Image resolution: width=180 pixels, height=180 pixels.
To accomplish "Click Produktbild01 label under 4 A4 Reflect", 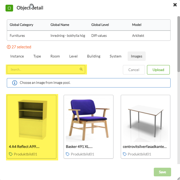I will point(25,154).
